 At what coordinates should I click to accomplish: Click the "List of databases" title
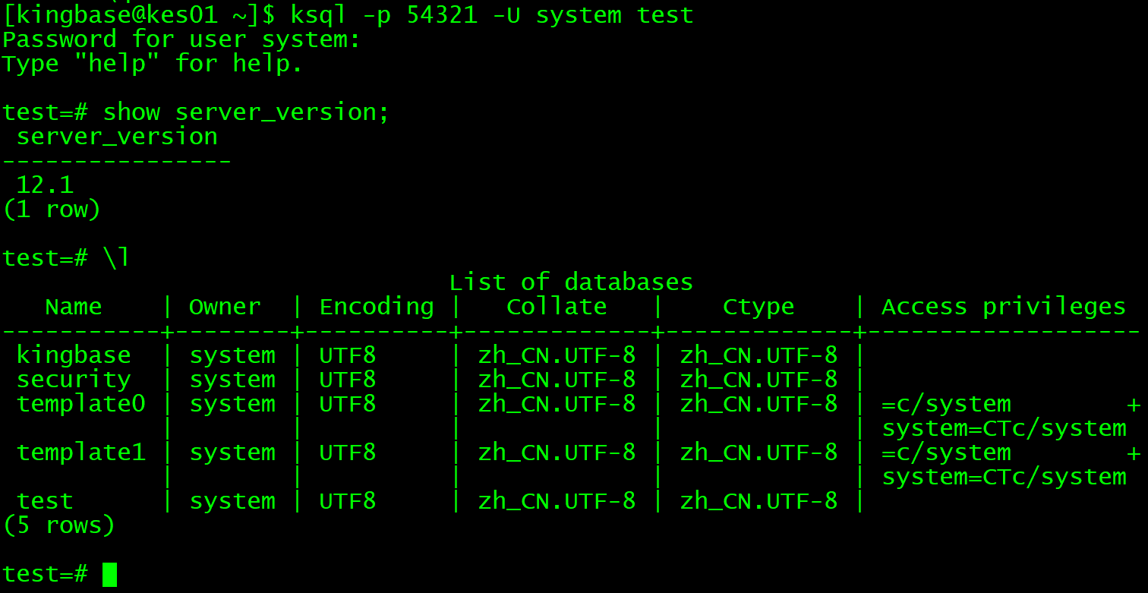pyautogui.click(x=571, y=282)
